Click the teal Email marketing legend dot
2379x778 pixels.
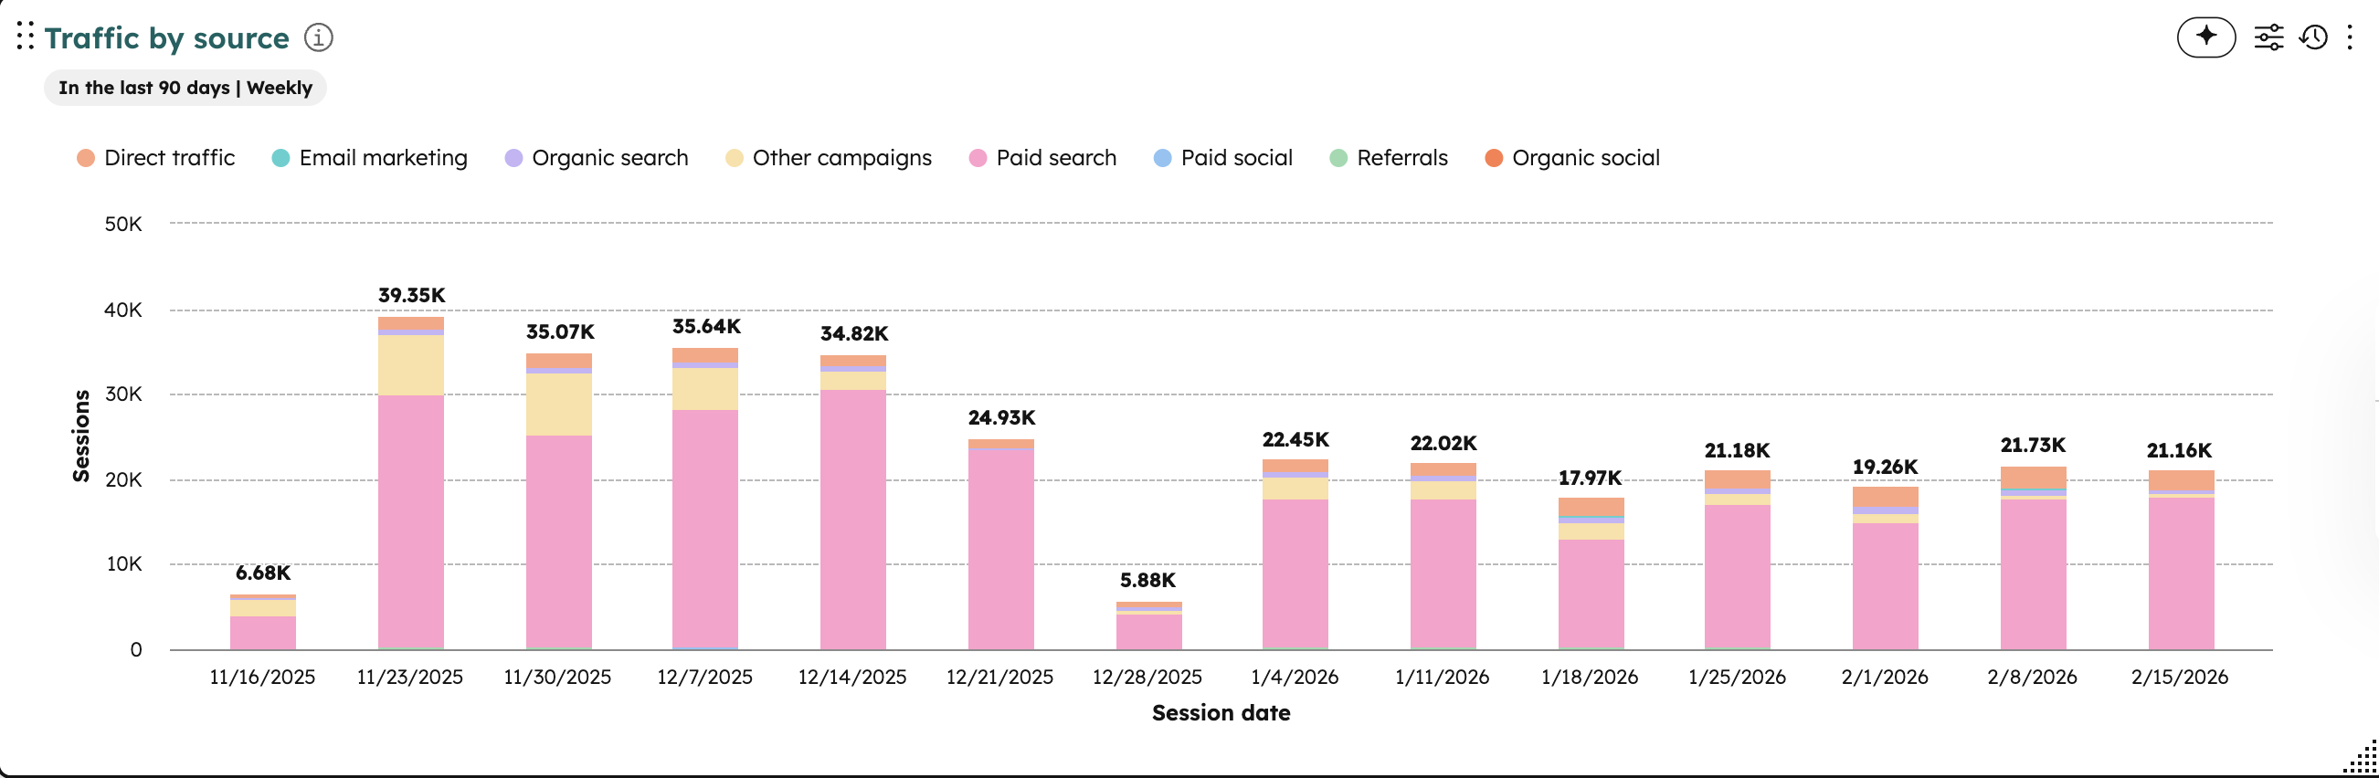click(x=281, y=158)
